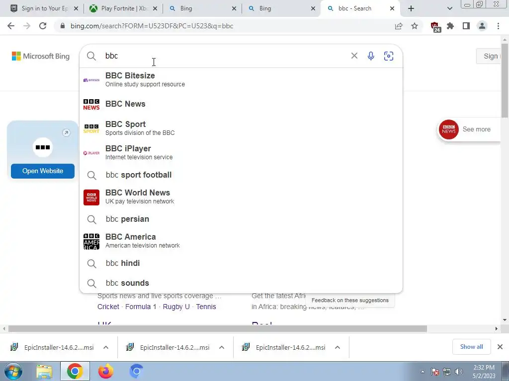Click the horizontal scrollbar thumb
This screenshot has width=509, height=381.
click(218, 328)
